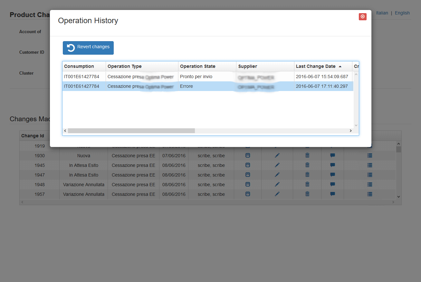Click IT001E61427784 in the Pronto per invio row
The height and width of the screenshot is (282, 421).
[x=81, y=77]
